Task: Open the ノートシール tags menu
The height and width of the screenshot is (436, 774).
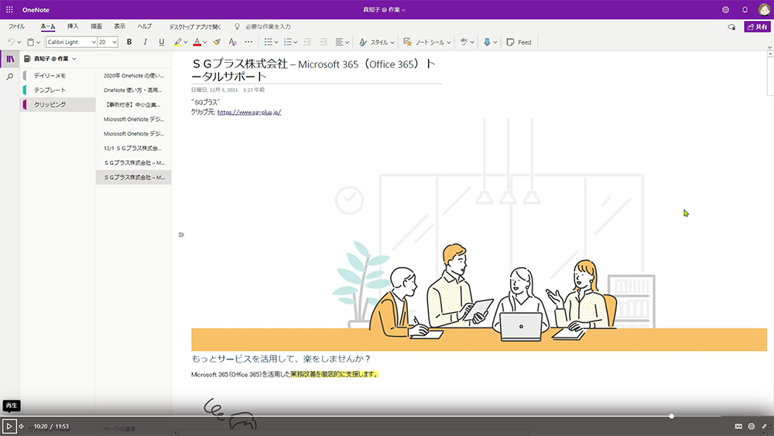Action: (x=427, y=42)
